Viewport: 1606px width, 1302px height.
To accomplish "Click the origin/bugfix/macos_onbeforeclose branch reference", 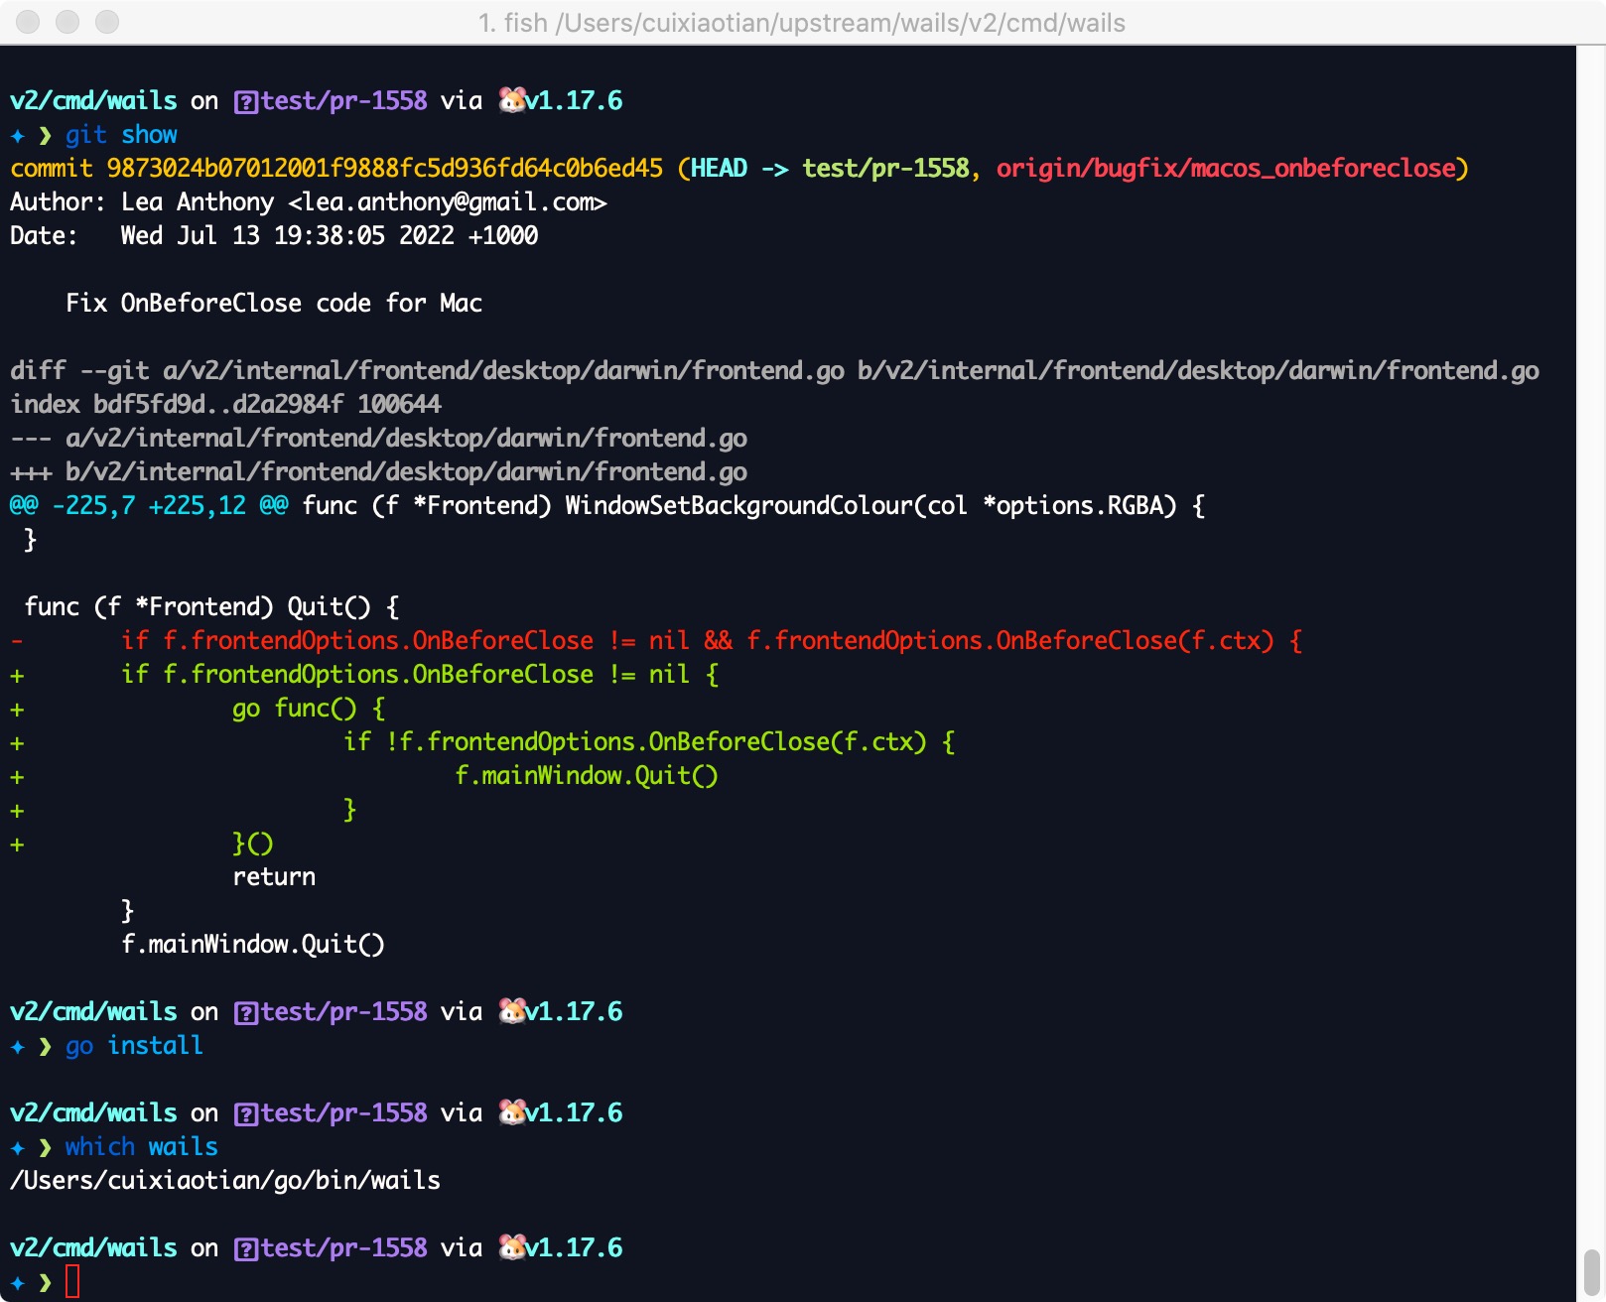I will 1226,169.
